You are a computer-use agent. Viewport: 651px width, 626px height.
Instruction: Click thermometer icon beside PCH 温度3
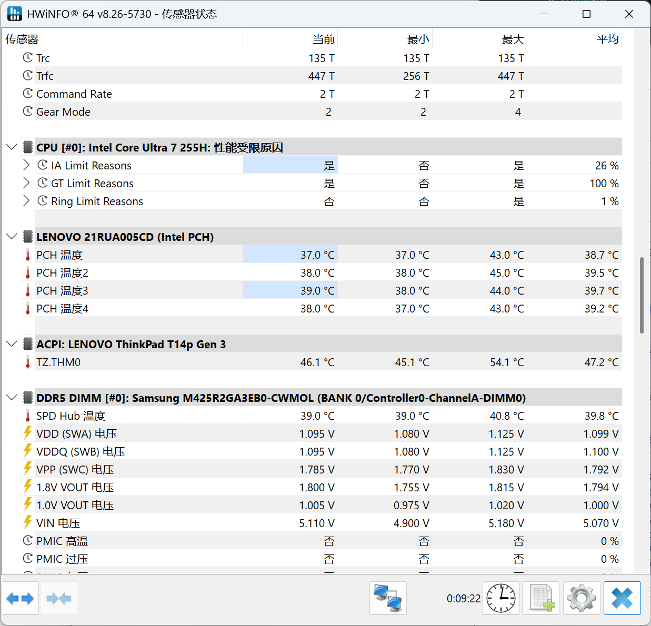(28, 291)
